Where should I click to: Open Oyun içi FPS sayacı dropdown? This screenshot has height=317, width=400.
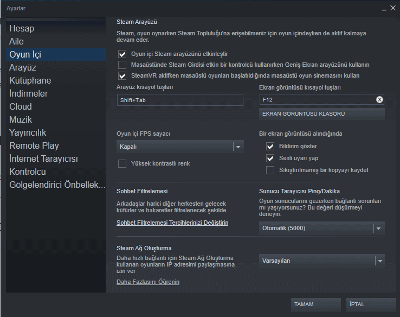180,147
